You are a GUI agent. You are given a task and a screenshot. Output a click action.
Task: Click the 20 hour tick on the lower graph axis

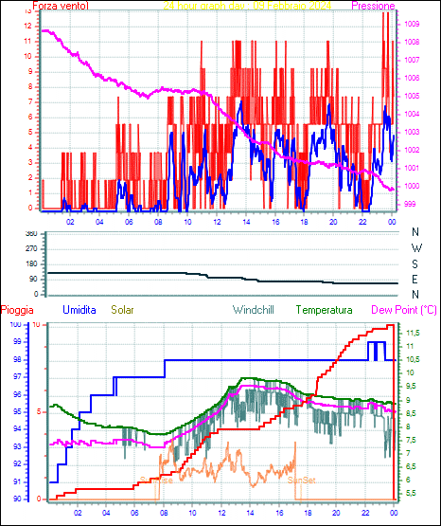(336, 513)
